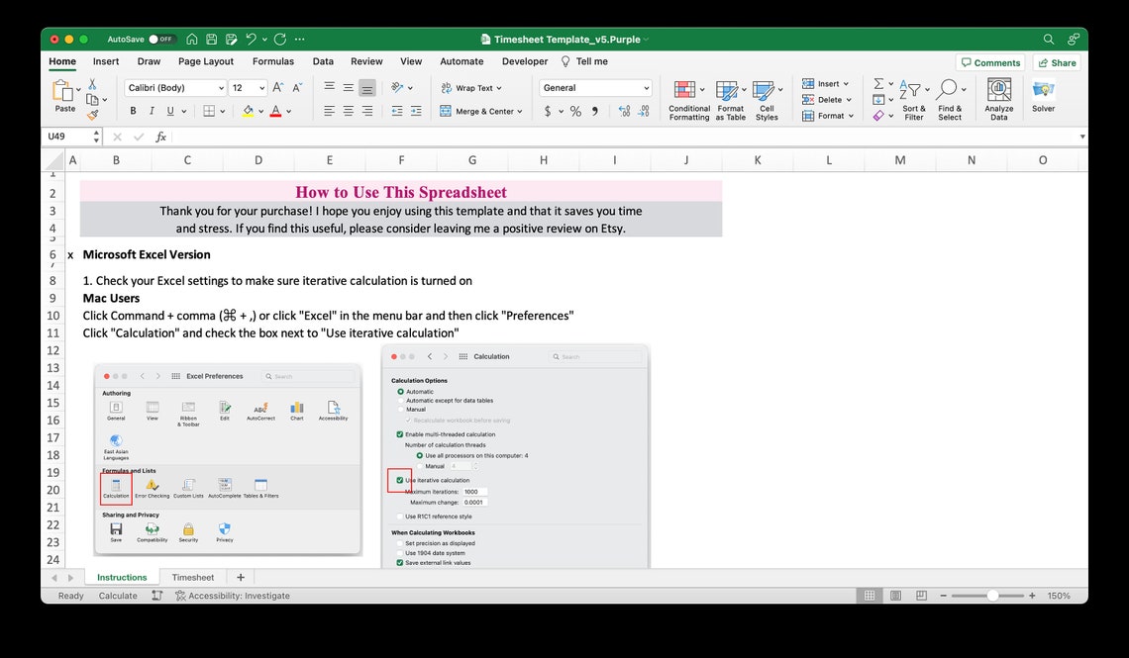Open the fill color bucket tool

[249, 111]
